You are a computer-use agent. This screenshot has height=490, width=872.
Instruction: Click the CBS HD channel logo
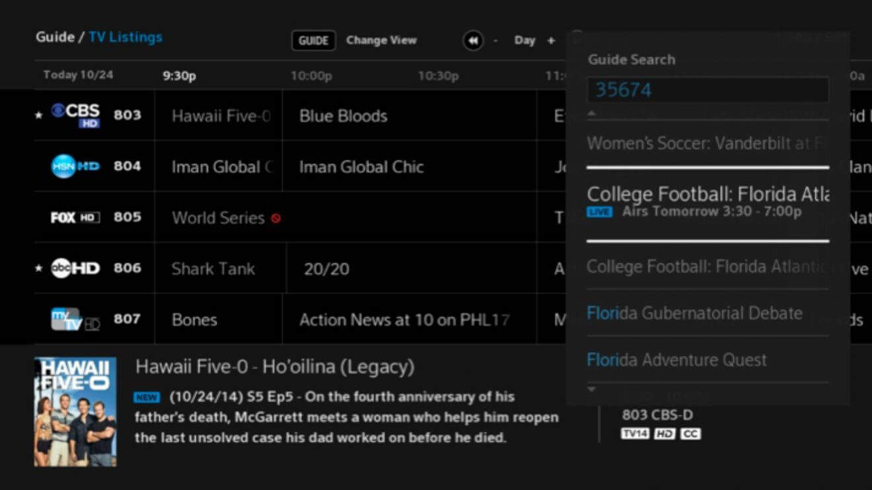(76, 115)
